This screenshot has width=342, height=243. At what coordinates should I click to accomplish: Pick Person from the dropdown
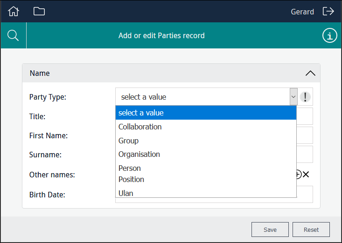130,168
